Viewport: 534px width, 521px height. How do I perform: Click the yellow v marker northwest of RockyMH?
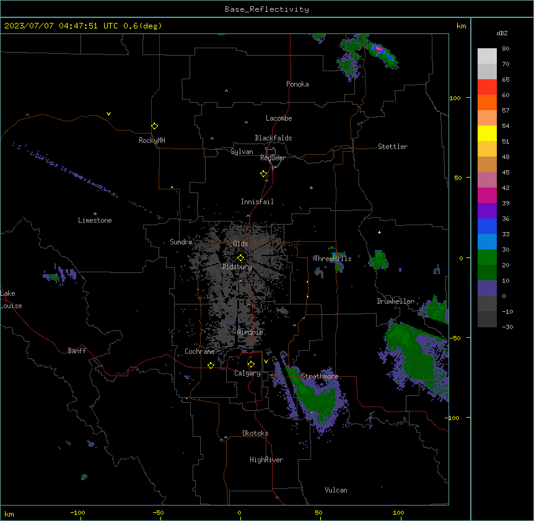coord(108,114)
